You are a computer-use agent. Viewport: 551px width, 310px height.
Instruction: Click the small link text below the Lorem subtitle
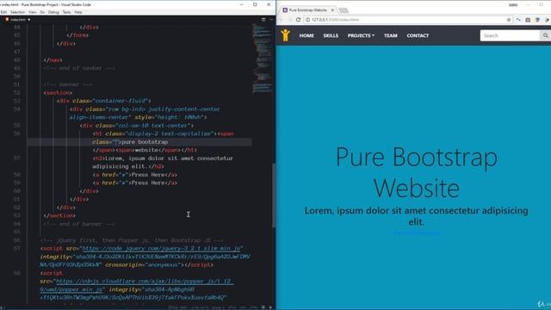(x=417, y=232)
